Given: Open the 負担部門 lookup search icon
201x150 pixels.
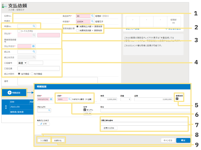Looking at the screenshot, I should click(x=92, y=16).
